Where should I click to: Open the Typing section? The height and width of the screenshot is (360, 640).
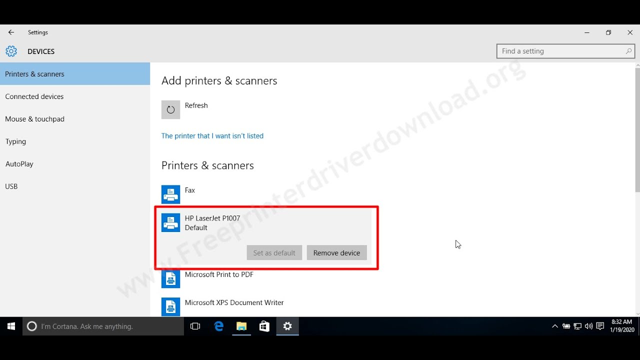tap(75, 141)
